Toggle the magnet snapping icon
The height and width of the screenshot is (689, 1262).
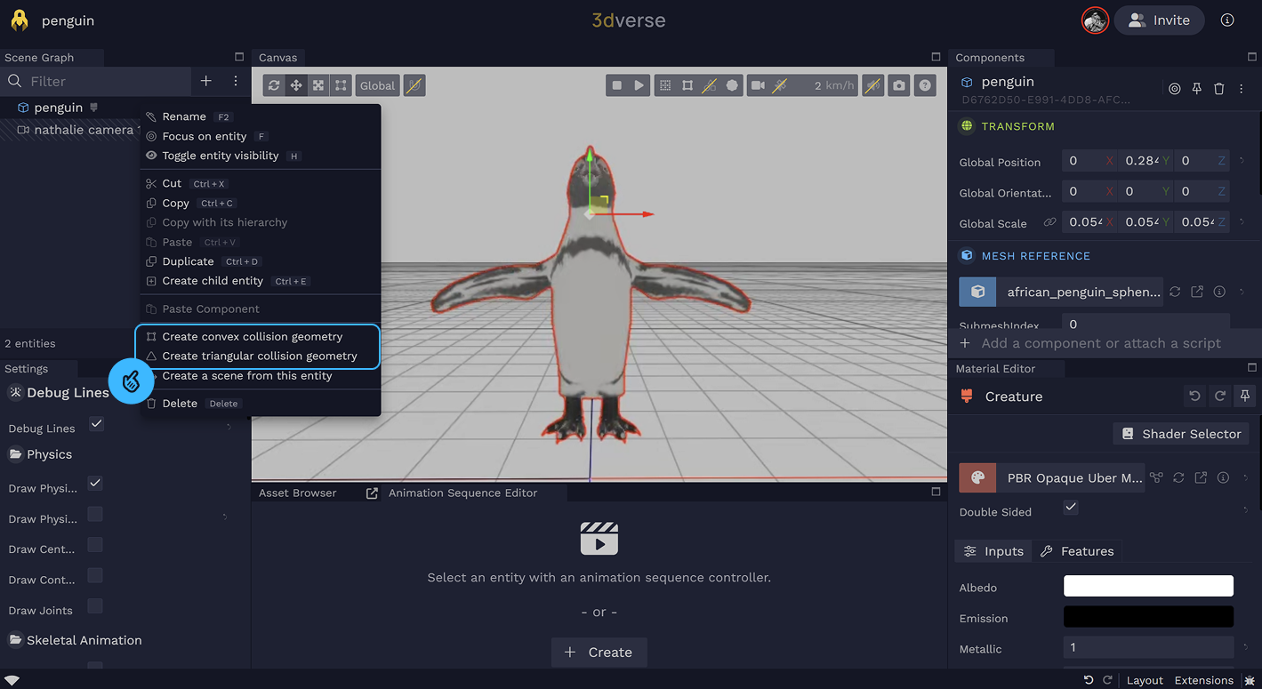pyautogui.click(x=414, y=85)
